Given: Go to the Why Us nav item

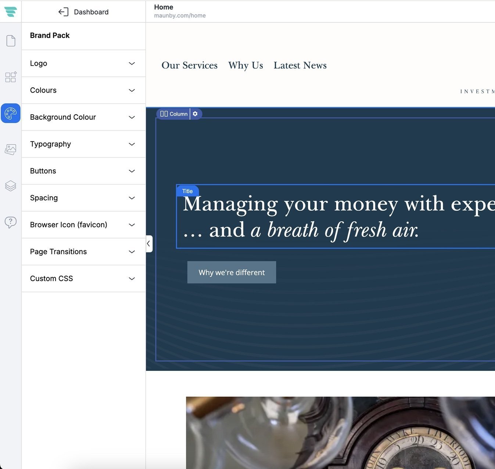Looking at the screenshot, I should click(x=245, y=65).
